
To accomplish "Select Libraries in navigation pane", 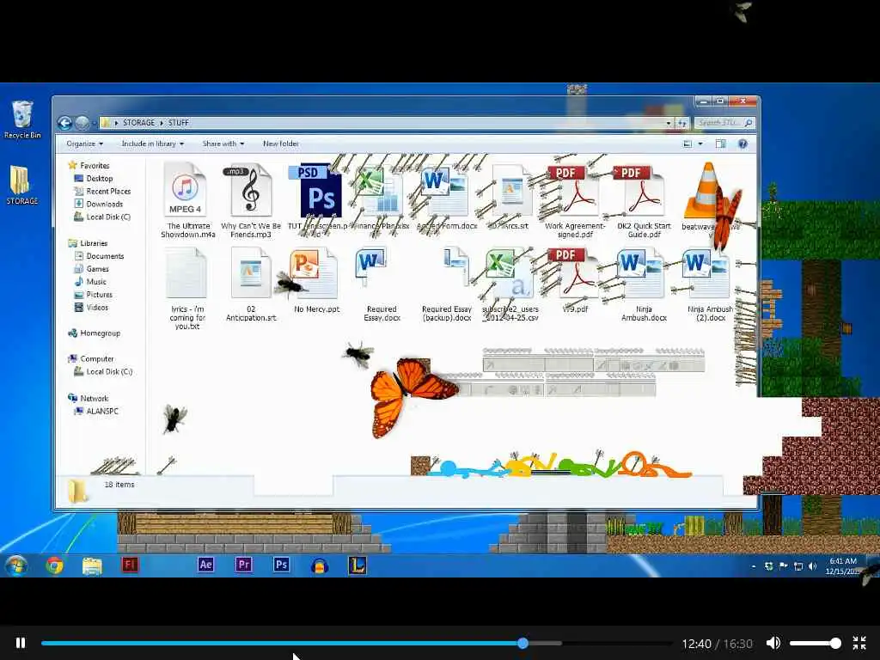I will (93, 243).
